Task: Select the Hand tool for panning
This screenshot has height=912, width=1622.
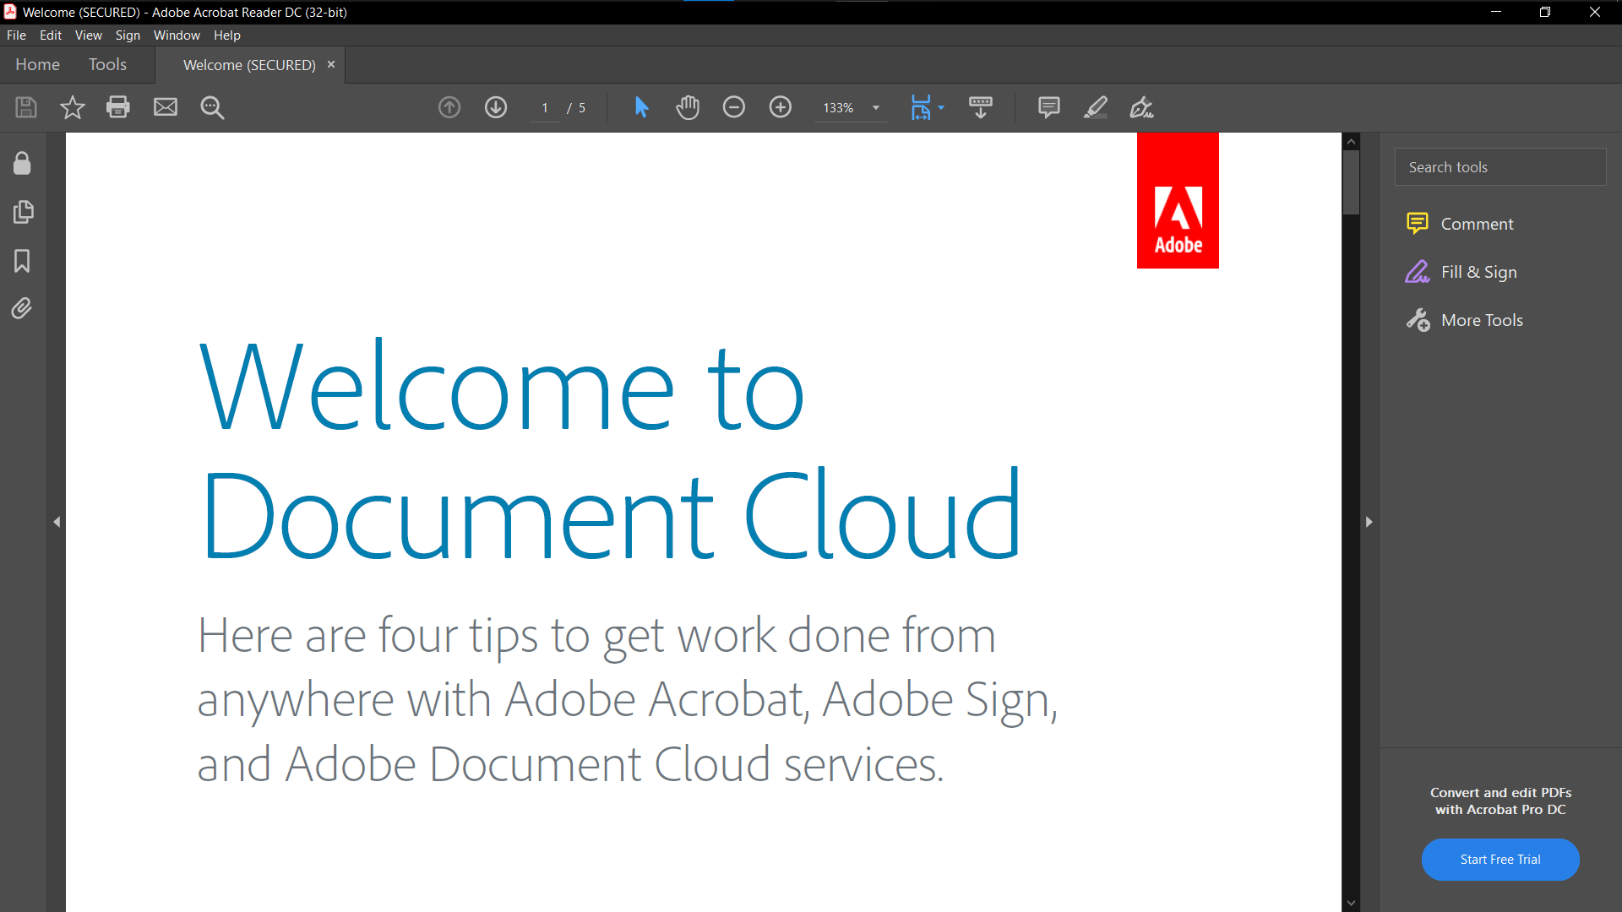Action: [x=688, y=107]
